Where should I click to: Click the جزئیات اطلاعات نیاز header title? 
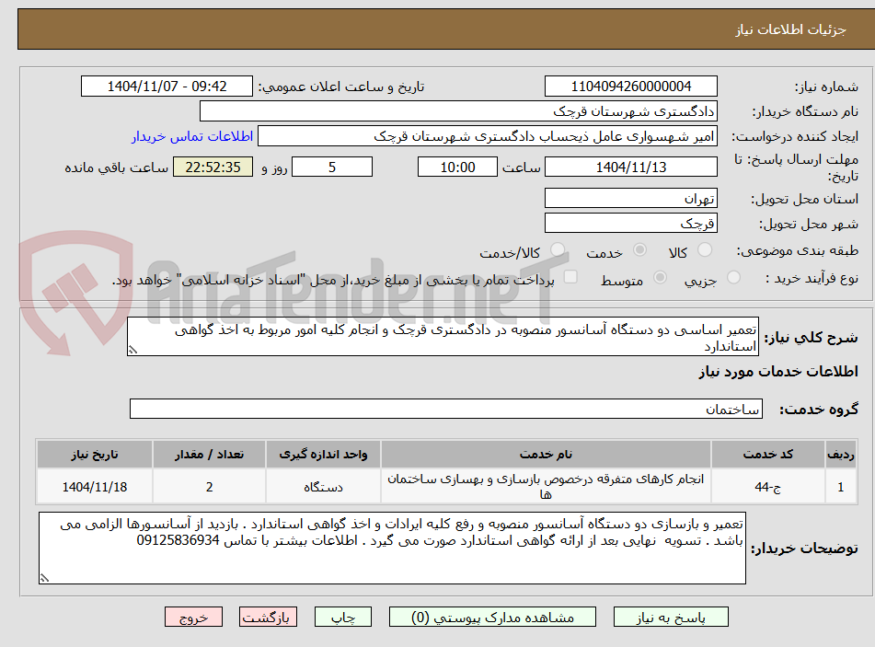(x=790, y=29)
